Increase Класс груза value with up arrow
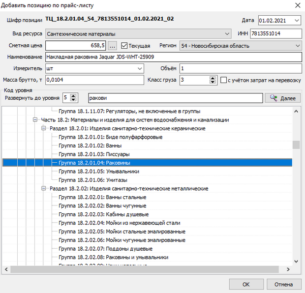 coord(213,78)
